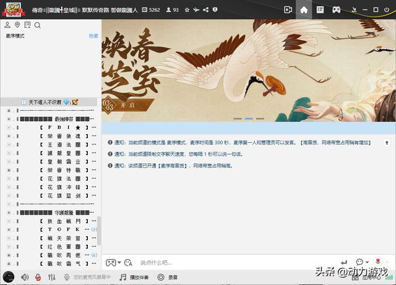Open the audio mixer settings icon
This screenshot has height=285, width=396.
pyautogui.click(x=52, y=277)
